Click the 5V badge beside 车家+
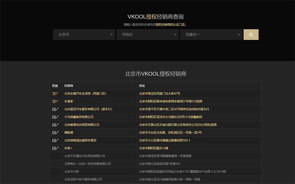The width and height of the screenshot is (295, 184). (x=55, y=148)
